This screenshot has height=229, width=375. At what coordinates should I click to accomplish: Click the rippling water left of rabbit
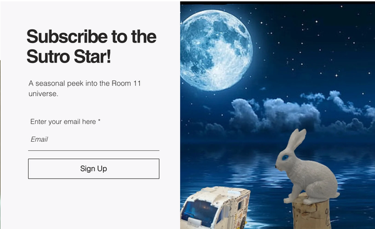[x=229, y=167]
